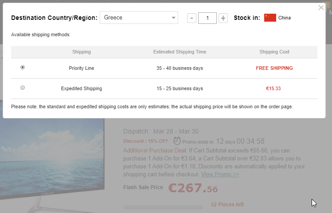Viewport: 332px width, 213px height.
Task: Click the Expedited Shipping label
Action: pos(82,88)
